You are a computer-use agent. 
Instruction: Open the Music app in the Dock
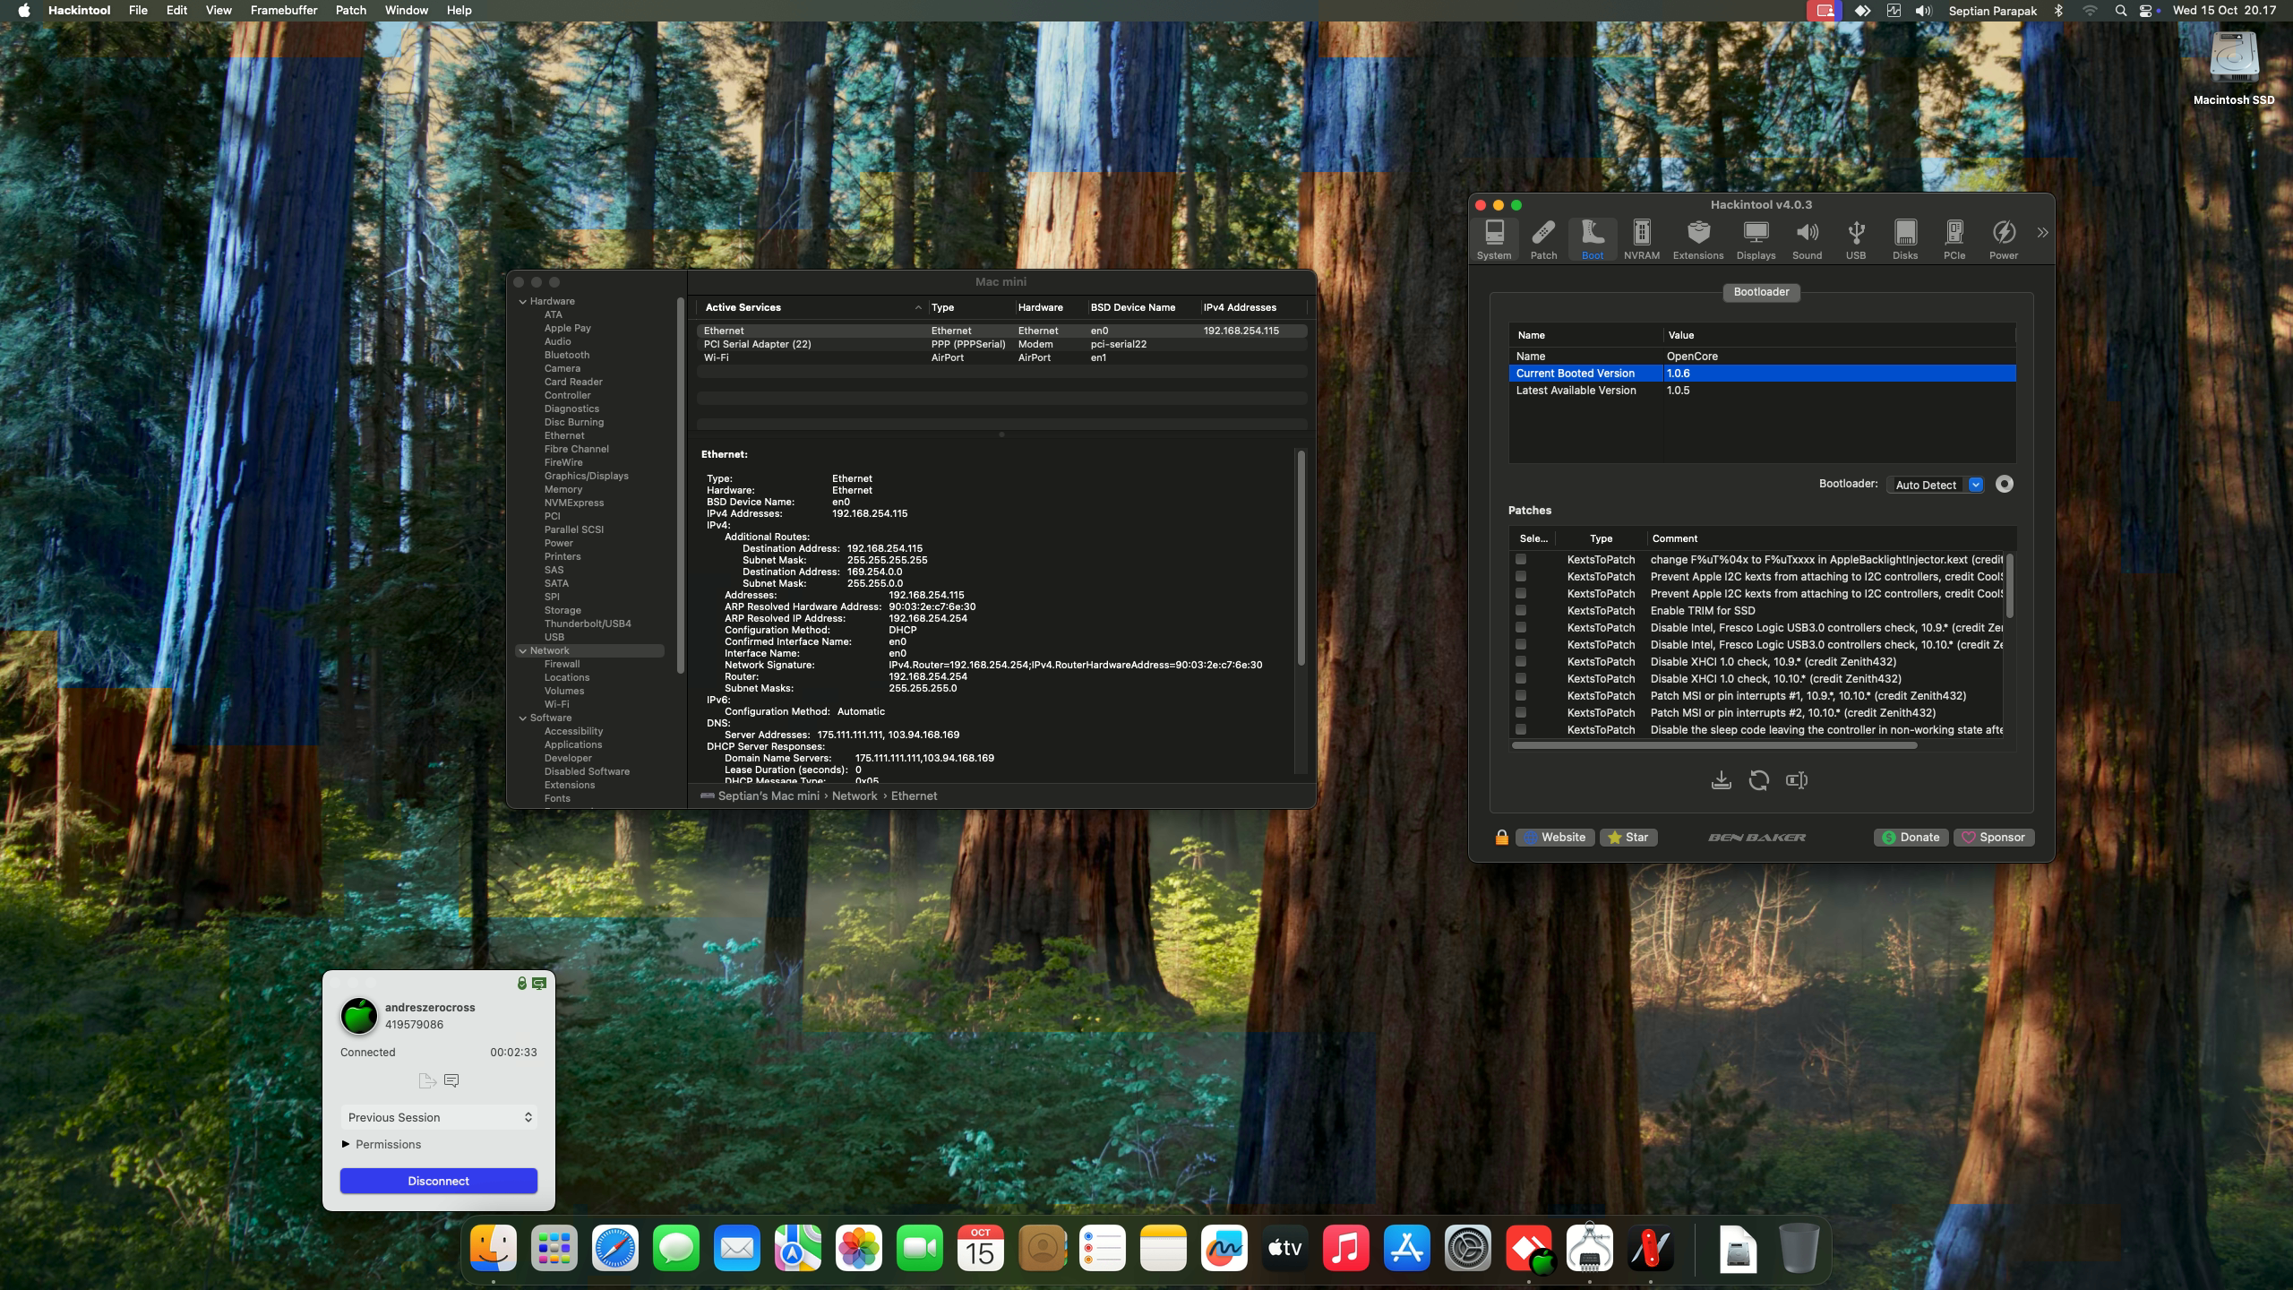tap(1346, 1248)
